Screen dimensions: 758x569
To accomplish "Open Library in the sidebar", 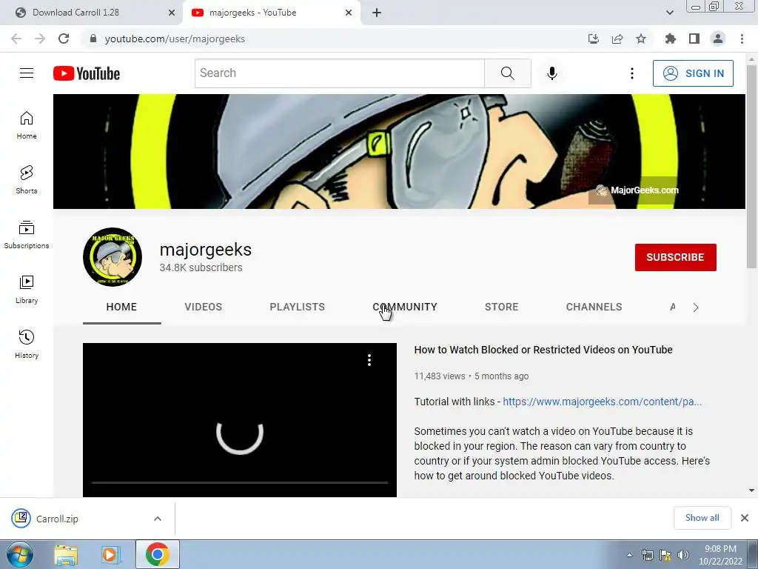I will pos(27,290).
